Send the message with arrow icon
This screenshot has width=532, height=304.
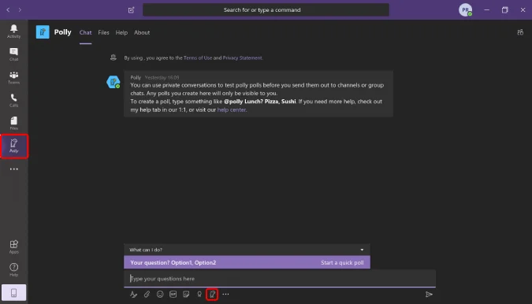pyautogui.click(x=429, y=295)
